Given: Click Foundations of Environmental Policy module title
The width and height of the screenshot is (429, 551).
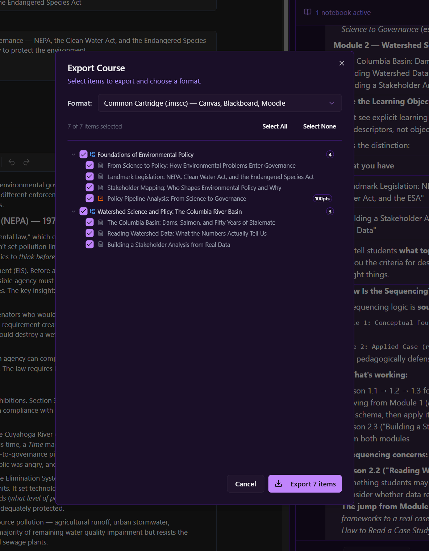Looking at the screenshot, I should (145, 155).
